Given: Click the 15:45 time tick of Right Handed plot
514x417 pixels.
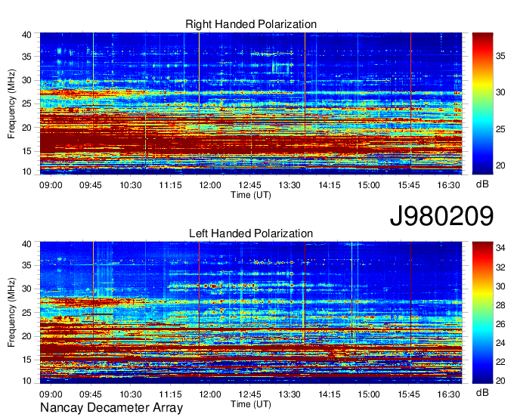Looking at the screenshot, I should pos(409,185).
